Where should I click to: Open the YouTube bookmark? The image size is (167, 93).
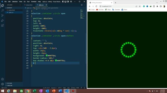tap(100, 10)
